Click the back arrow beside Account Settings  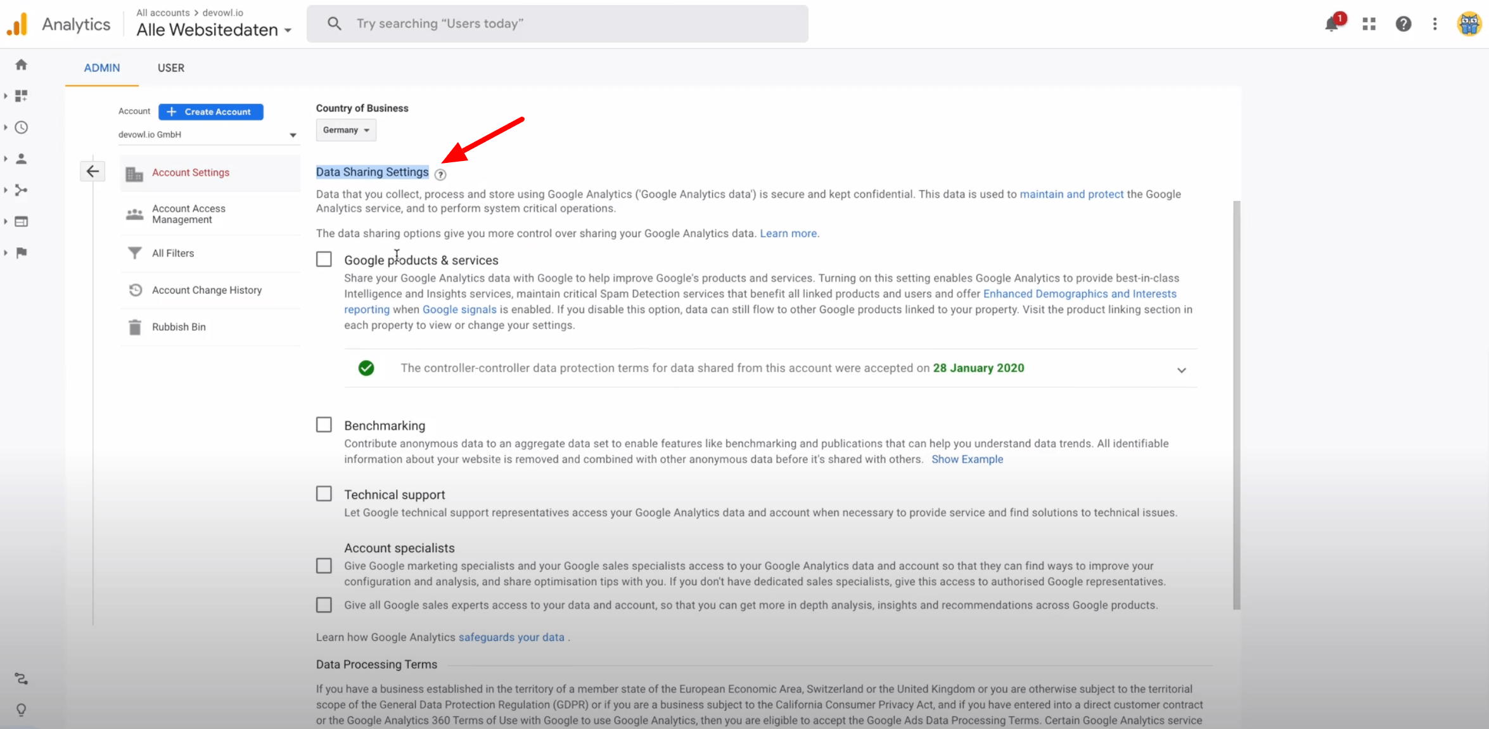point(93,171)
